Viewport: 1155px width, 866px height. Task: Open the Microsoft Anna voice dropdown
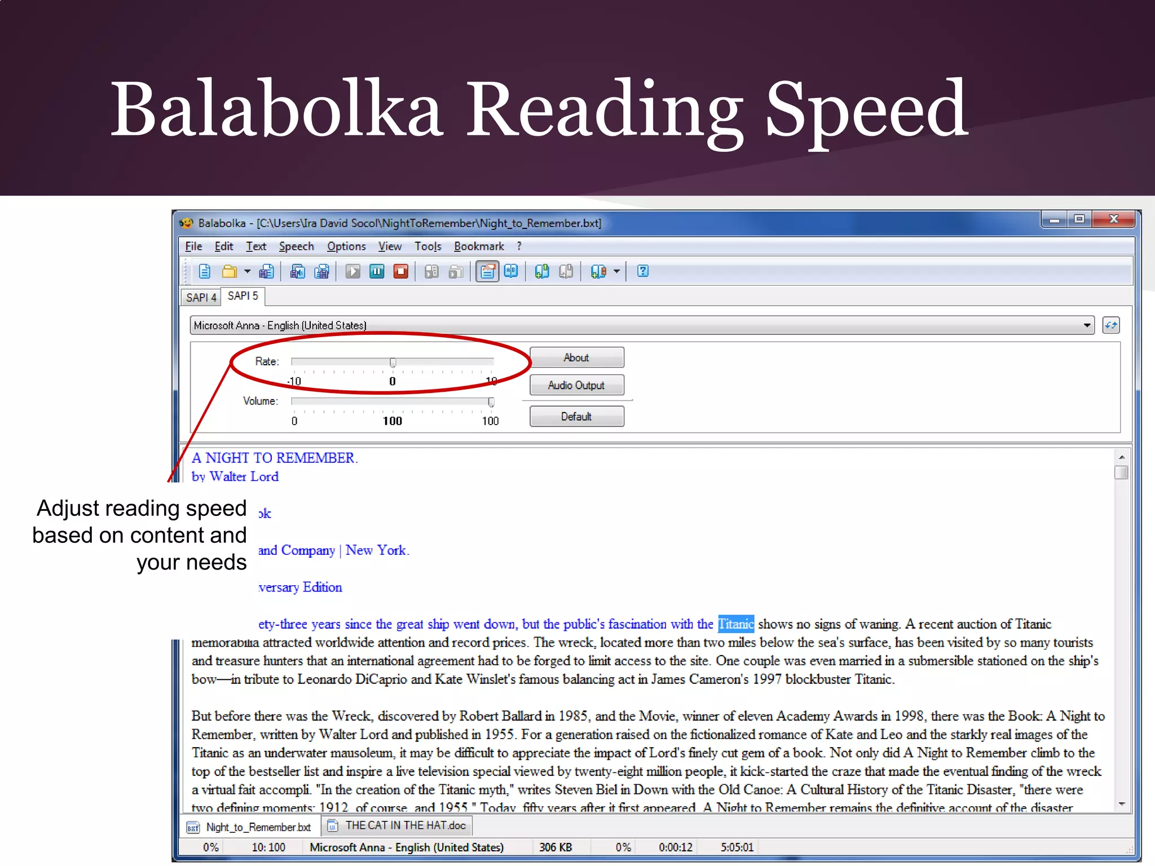coord(642,325)
